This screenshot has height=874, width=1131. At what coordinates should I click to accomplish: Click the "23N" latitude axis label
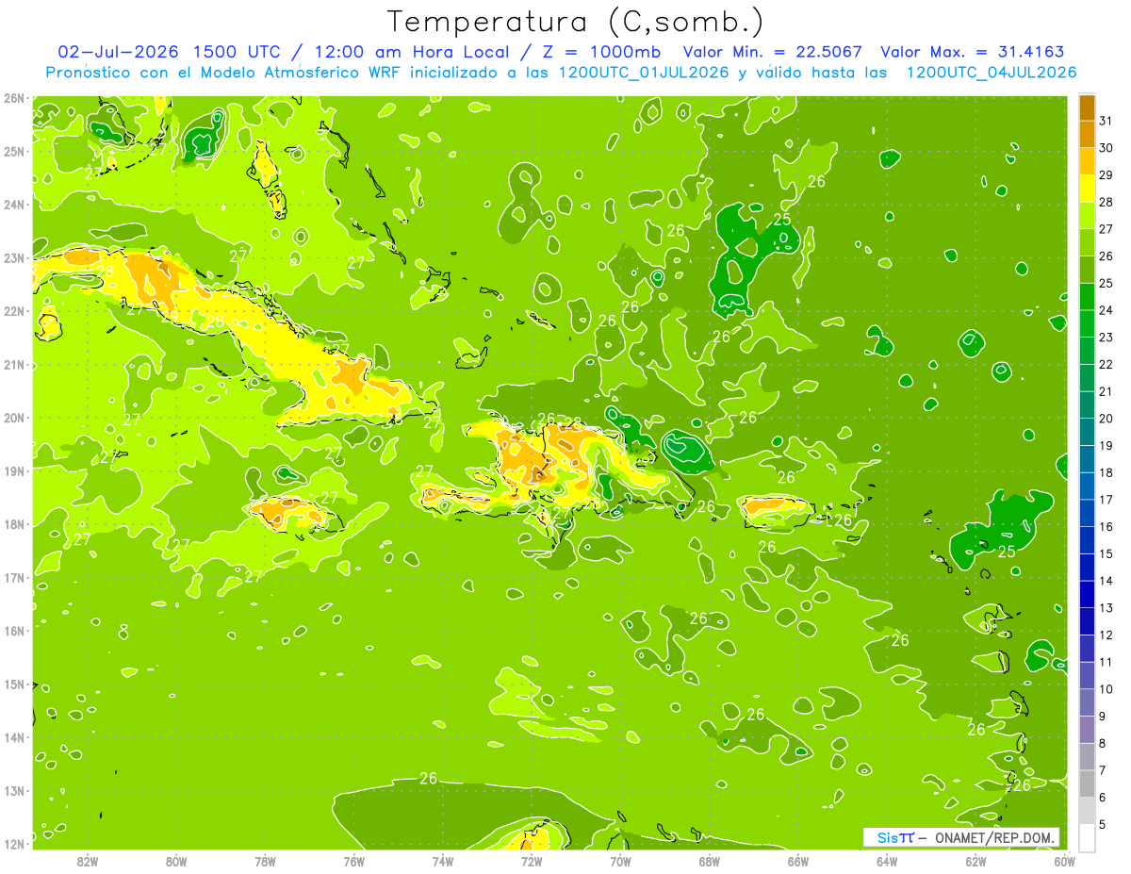[14, 257]
